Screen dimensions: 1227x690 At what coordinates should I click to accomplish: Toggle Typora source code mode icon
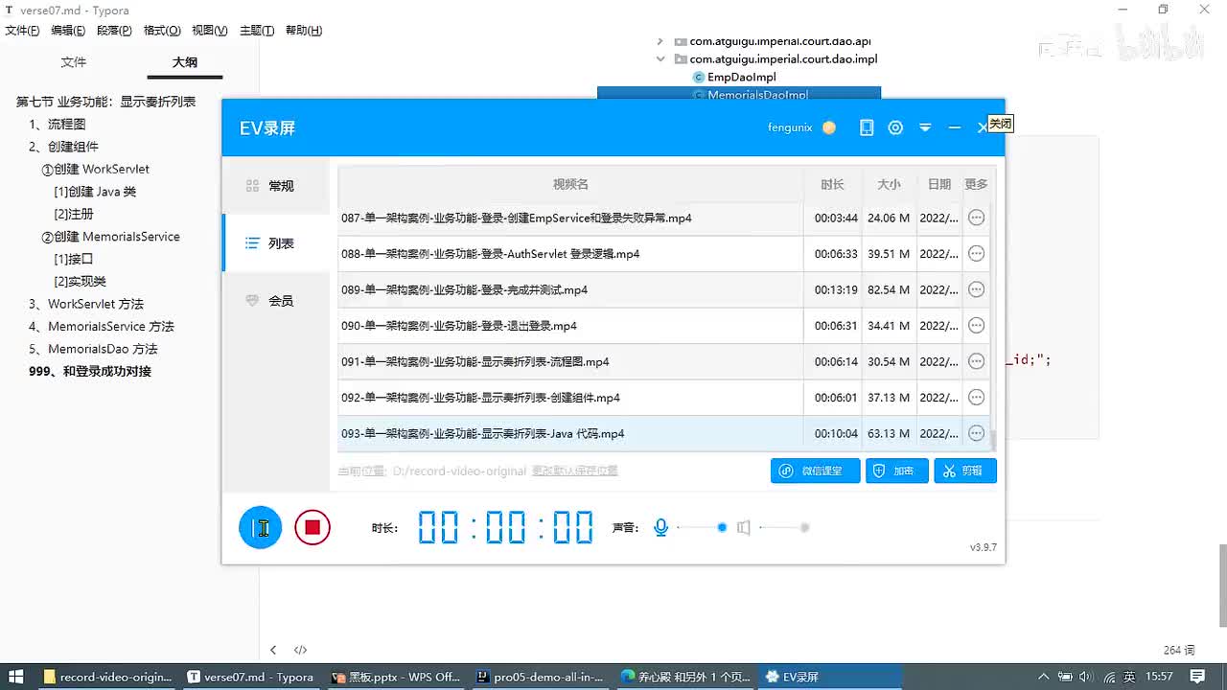[x=300, y=650]
